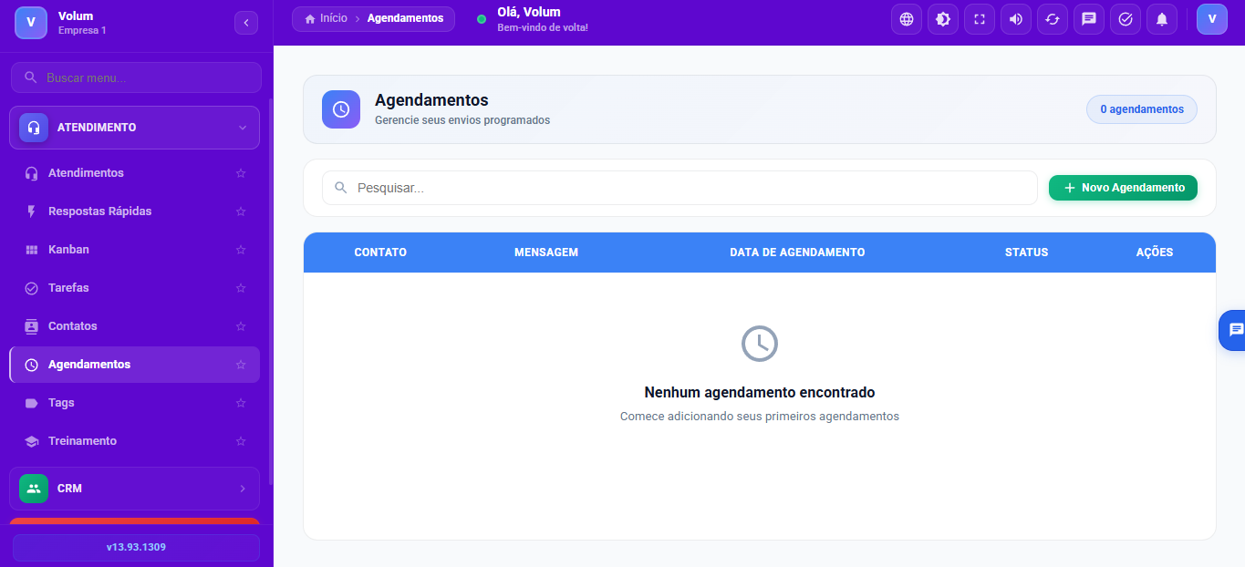Click the globe language icon in top bar
Viewport: 1245px width, 567px height.
point(907,19)
